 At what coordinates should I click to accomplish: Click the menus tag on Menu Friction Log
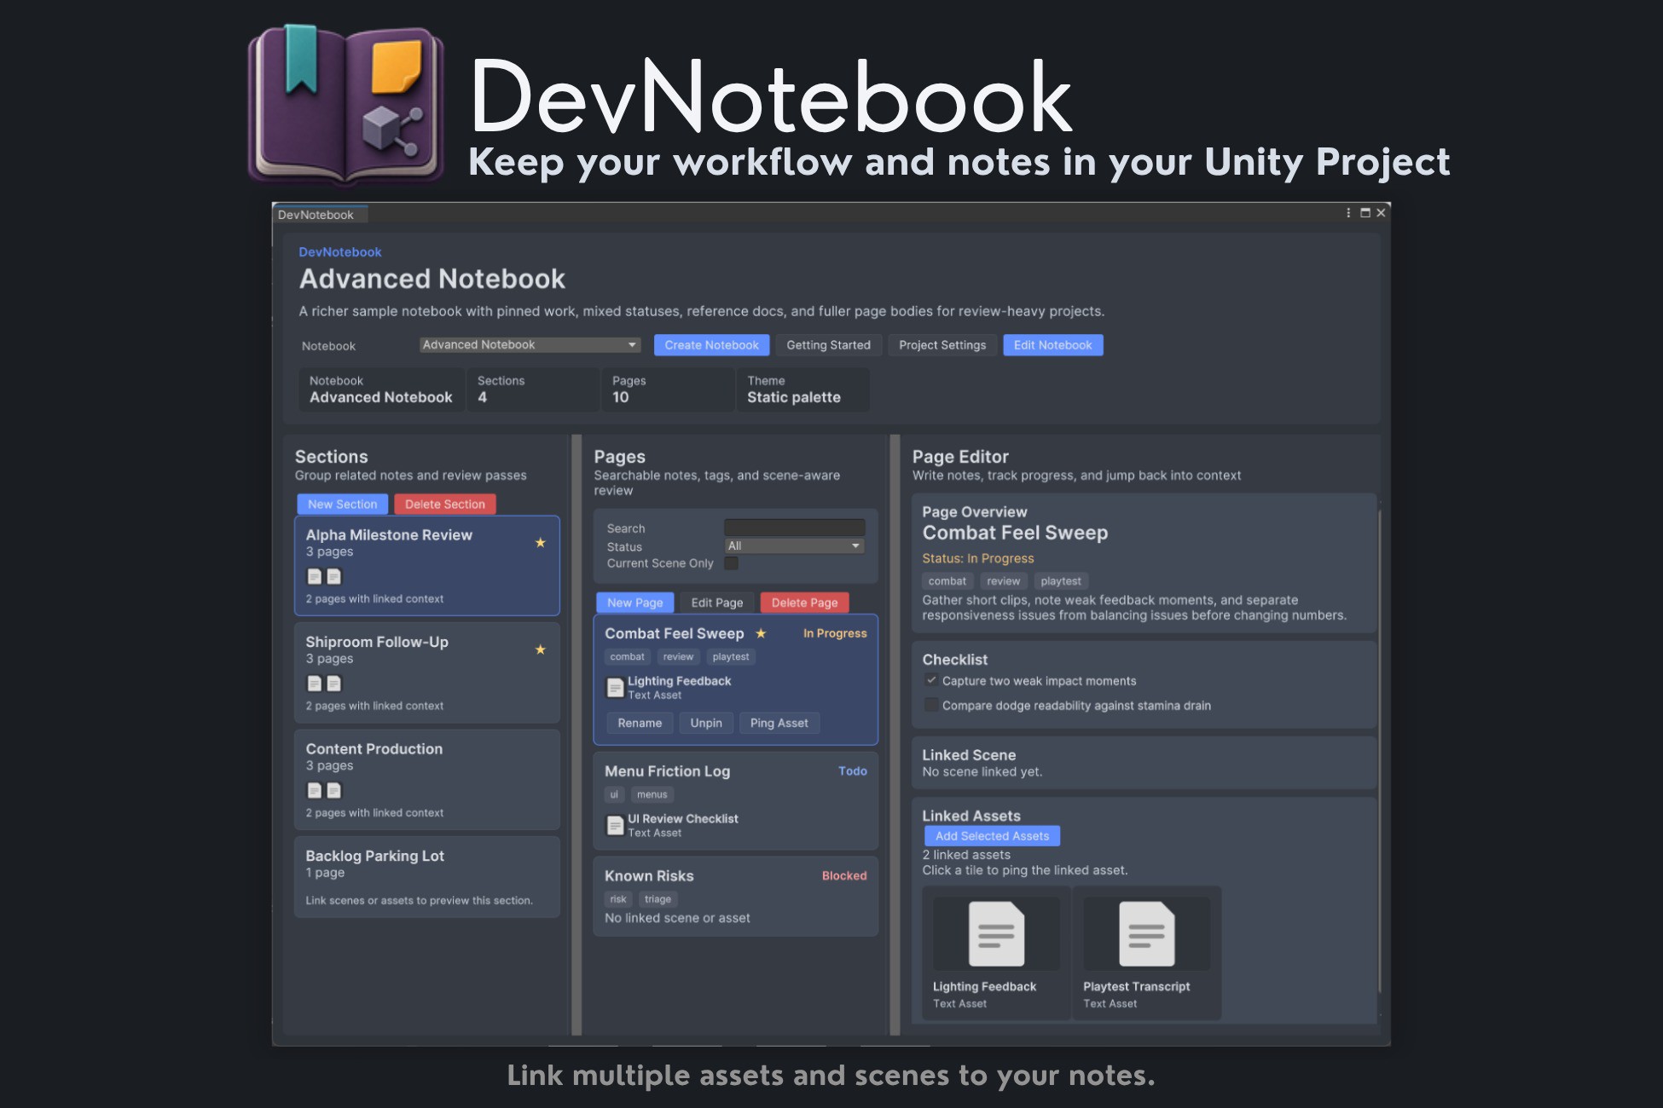[x=652, y=794]
